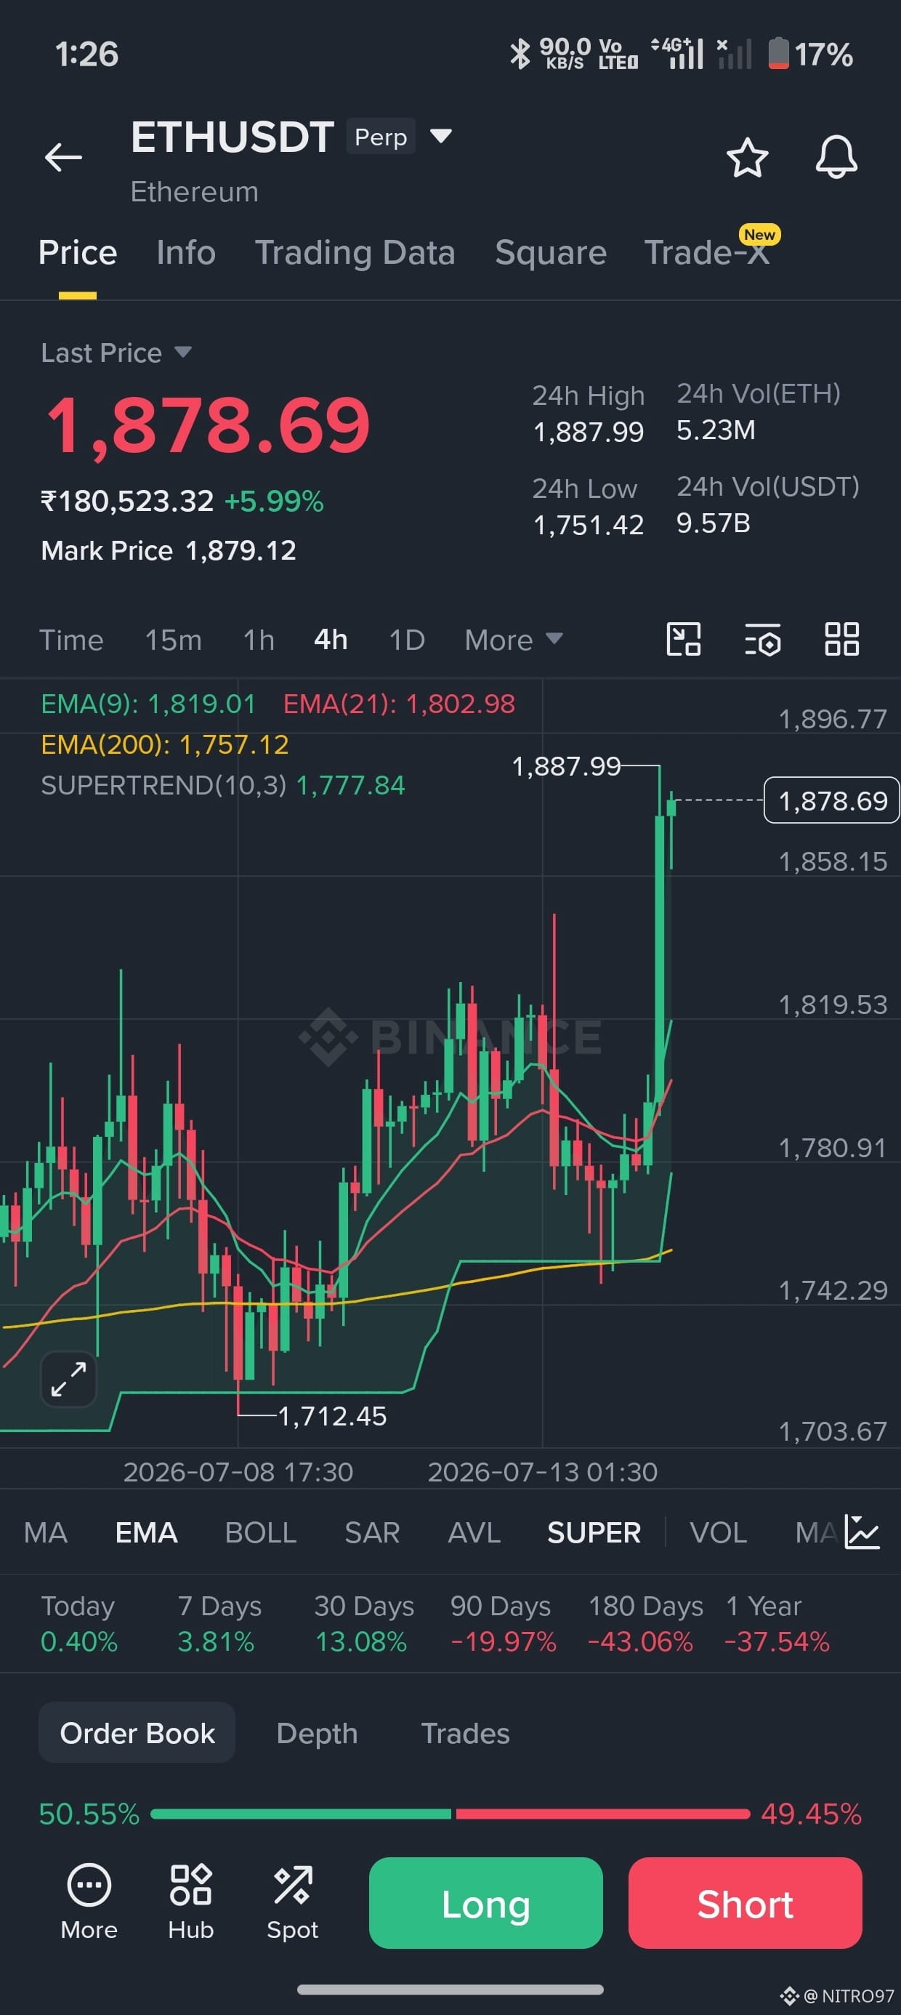Expand chart to fullscreen
Screen dimensions: 901x2015
pyautogui.click(x=69, y=1378)
